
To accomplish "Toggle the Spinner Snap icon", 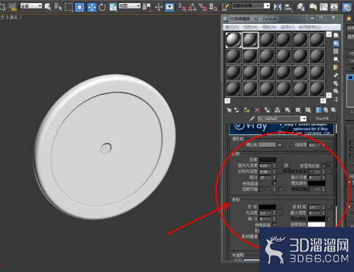I will coord(213,7).
